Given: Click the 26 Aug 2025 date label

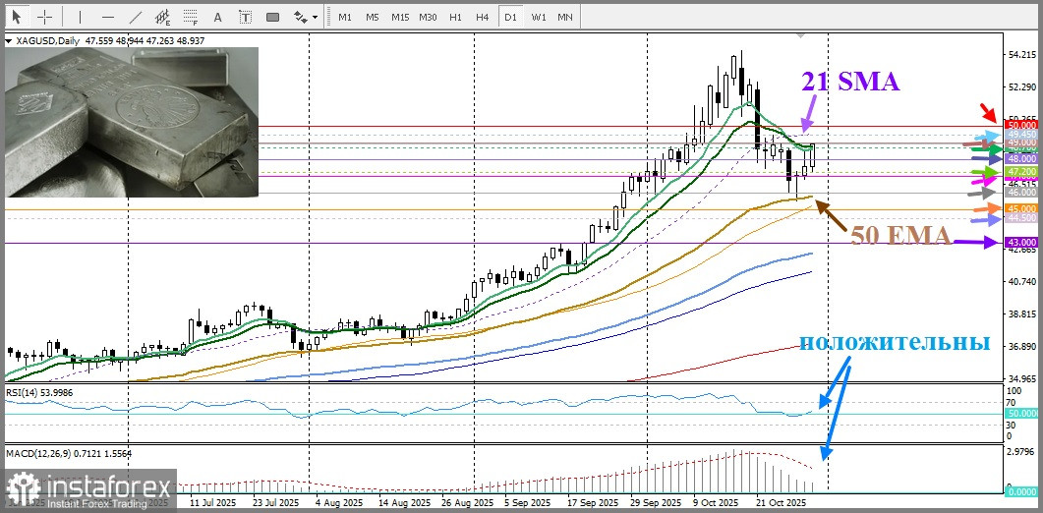Looking at the screenshot, I should click(466, 503).
